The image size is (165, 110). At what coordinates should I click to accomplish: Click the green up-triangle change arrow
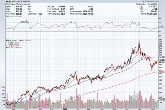point(141,7)
